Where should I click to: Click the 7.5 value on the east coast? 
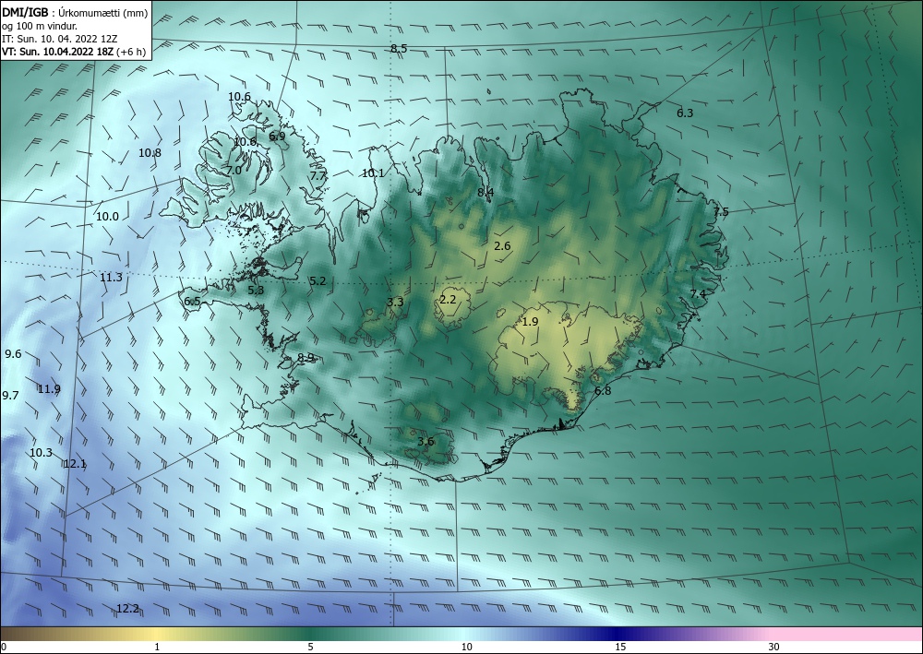click(x=721, y=212)
